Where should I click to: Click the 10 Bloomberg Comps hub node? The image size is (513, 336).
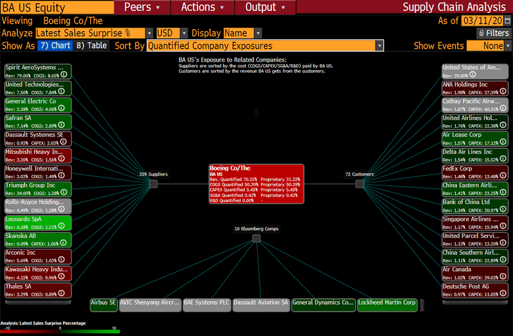click(256, 238)
